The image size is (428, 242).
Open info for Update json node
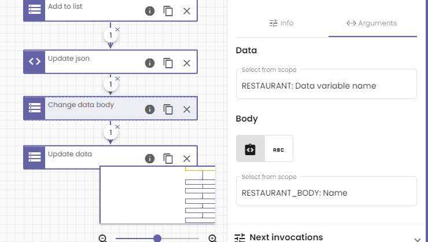[x=150, y=63]
